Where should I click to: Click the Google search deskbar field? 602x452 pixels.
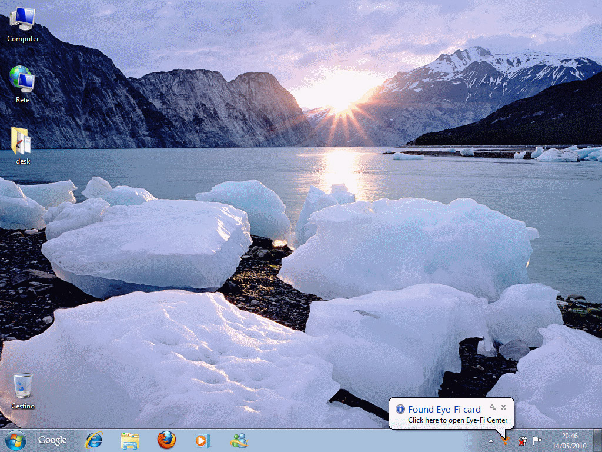pyautogui.click(x=52, y=440)
